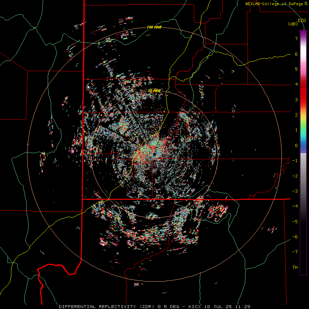Screen dimensions: 309x309
Task: Click the 3 value on the color scale
Action: pyautogui.click(x=296, y=100)
